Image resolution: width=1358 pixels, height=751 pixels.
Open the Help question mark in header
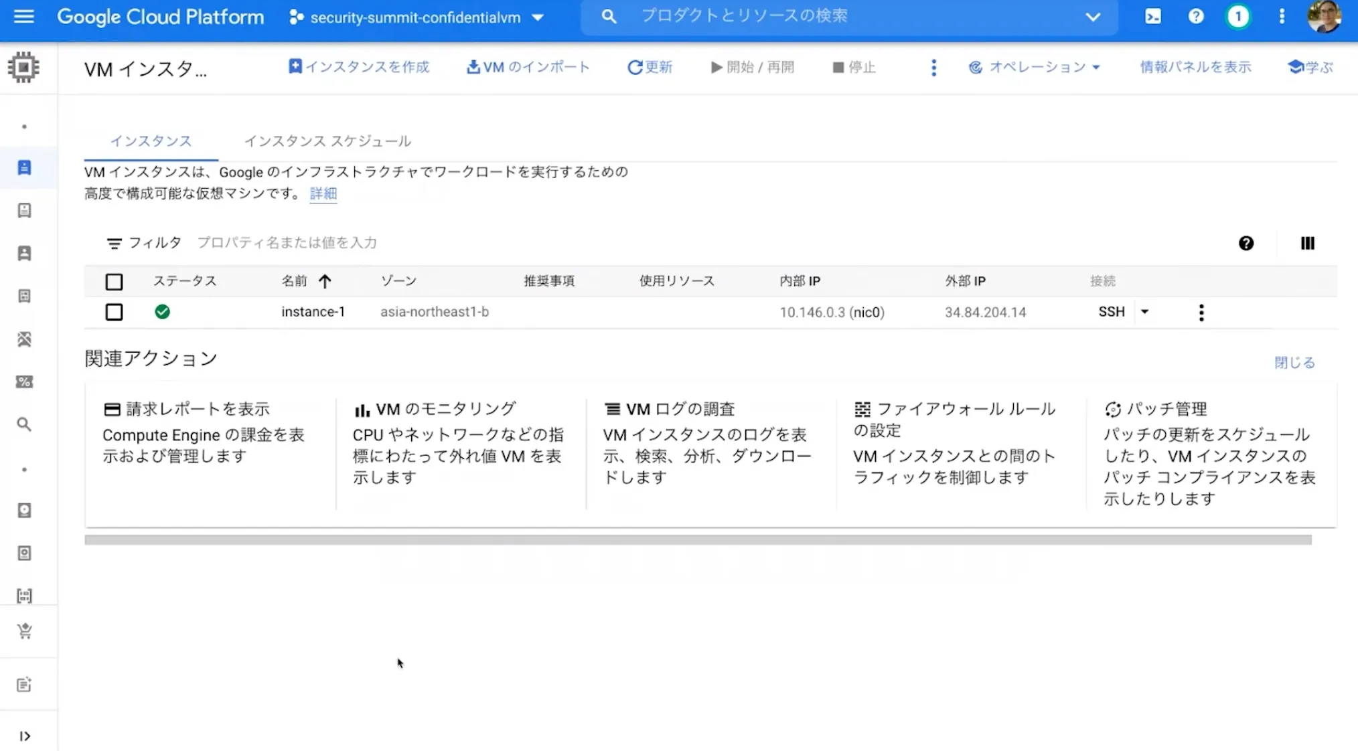[x=1196, y=16]
